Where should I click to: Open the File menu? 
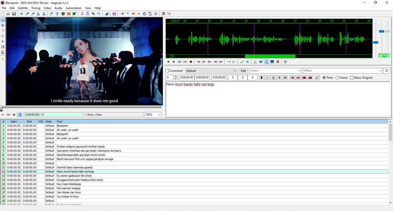tap(4, 8)
